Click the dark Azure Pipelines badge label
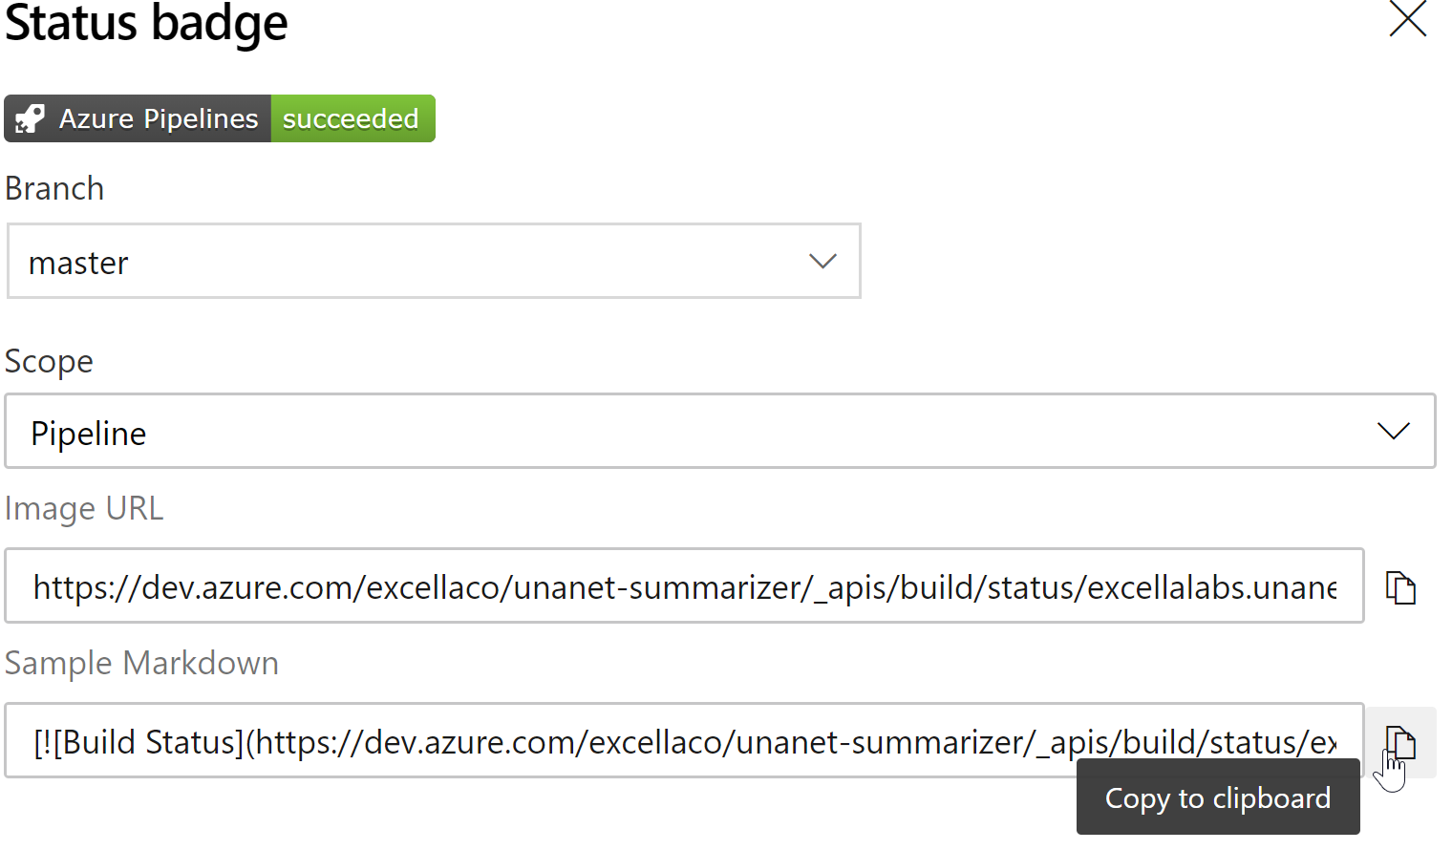 [x=159, y=118]
